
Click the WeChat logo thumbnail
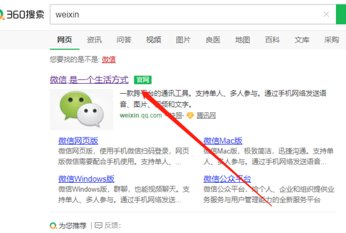pyautogui.click(x=81, y=110)
